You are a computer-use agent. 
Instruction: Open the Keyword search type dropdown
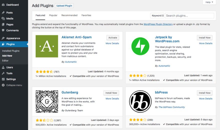(157, 16)
